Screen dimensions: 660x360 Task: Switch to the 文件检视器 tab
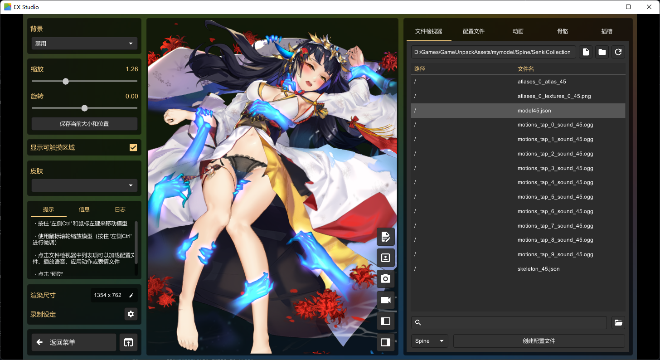429,31
